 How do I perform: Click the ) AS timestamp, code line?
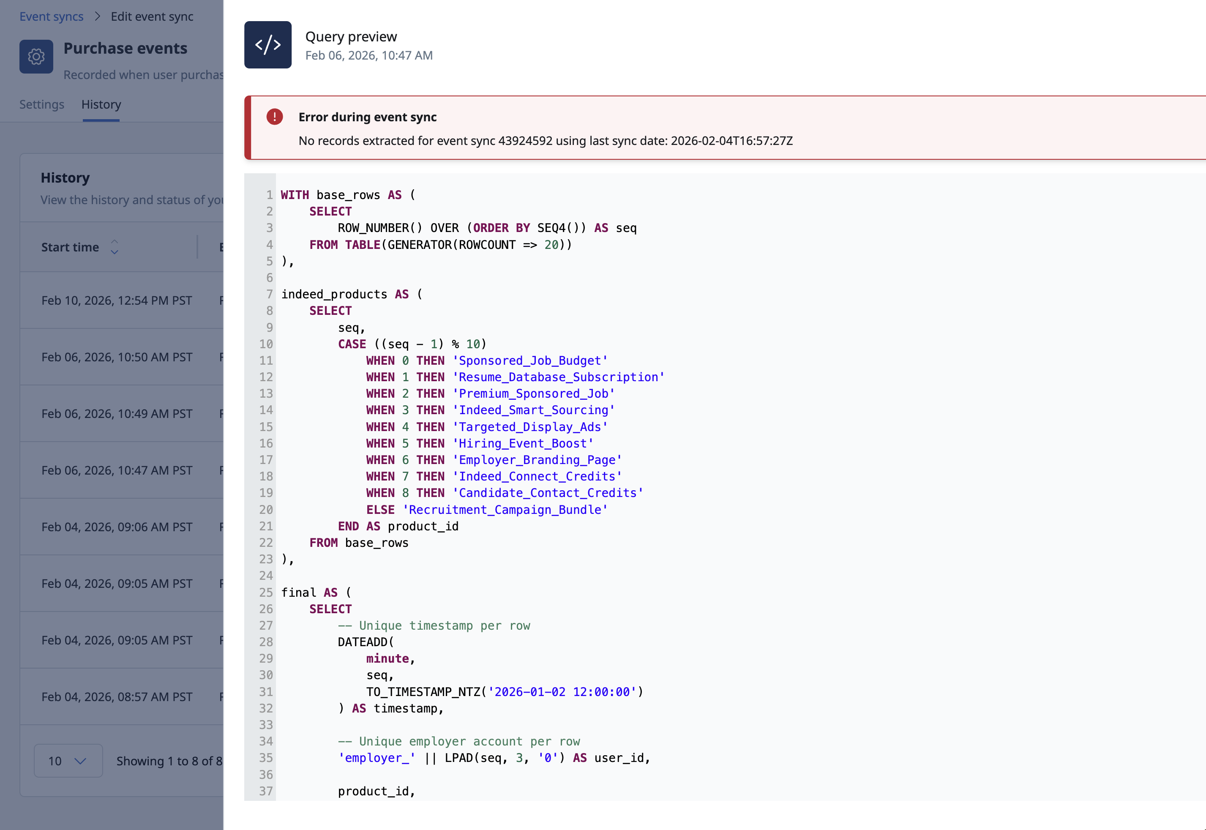click(391, 708)
